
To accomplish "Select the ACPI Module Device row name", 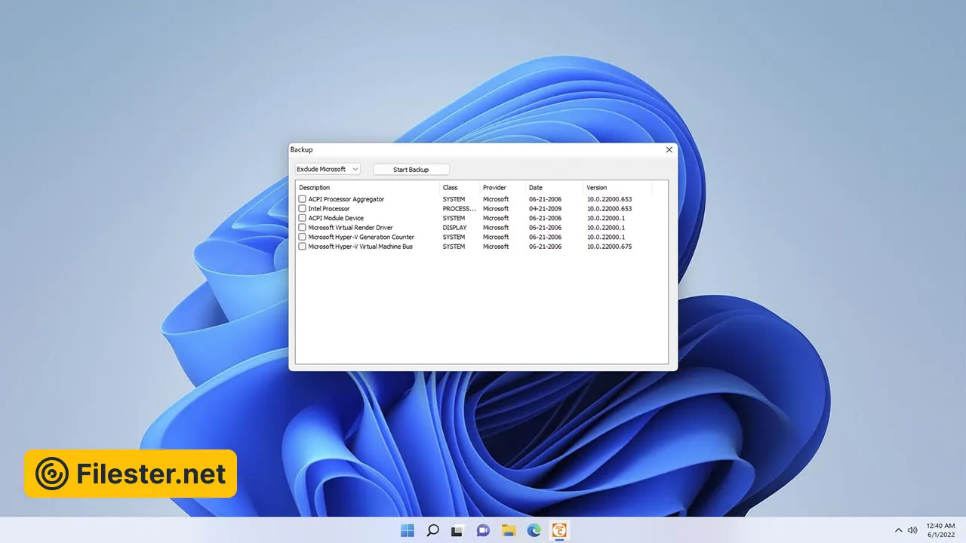I will coord(336,219).
